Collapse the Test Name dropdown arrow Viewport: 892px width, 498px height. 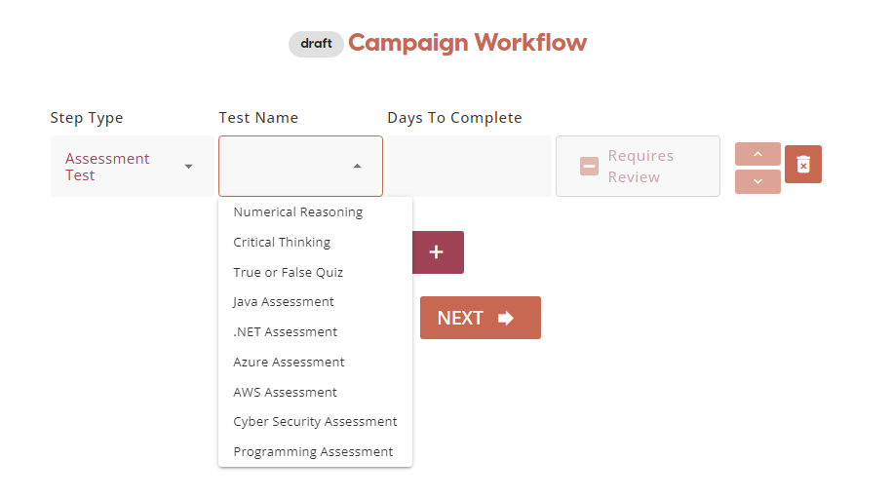357,167
